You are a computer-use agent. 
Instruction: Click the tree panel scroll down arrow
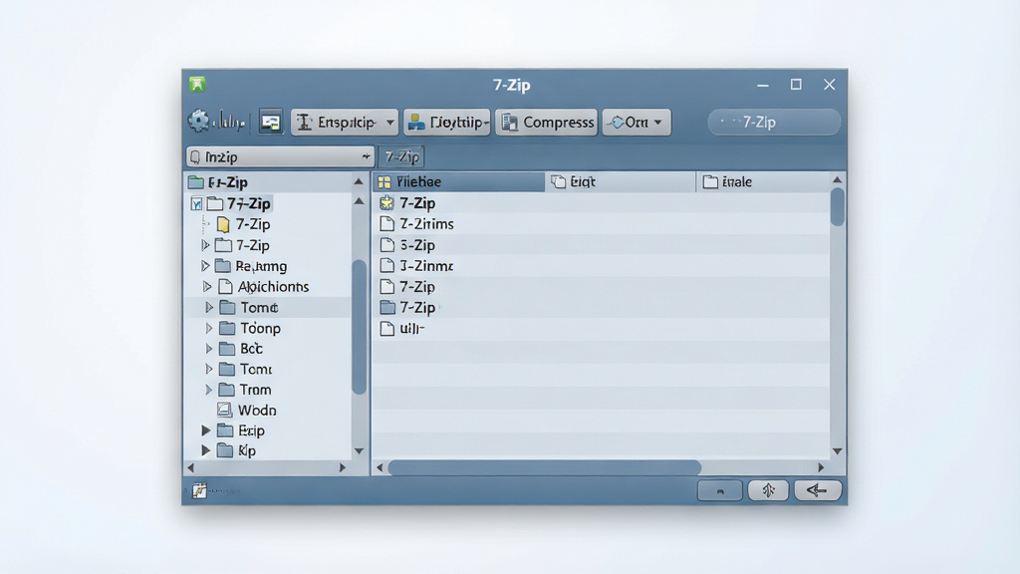359,451
